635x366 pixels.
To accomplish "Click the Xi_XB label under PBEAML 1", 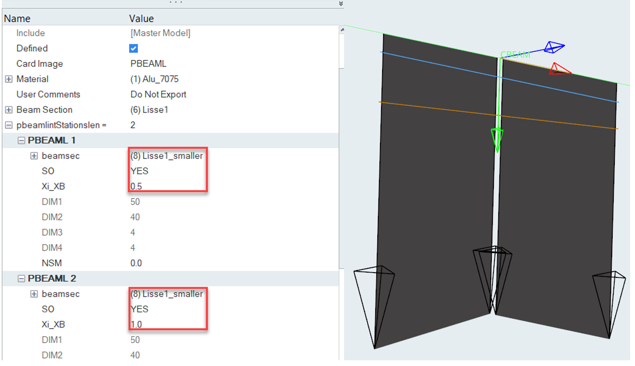I will (53, 186).
